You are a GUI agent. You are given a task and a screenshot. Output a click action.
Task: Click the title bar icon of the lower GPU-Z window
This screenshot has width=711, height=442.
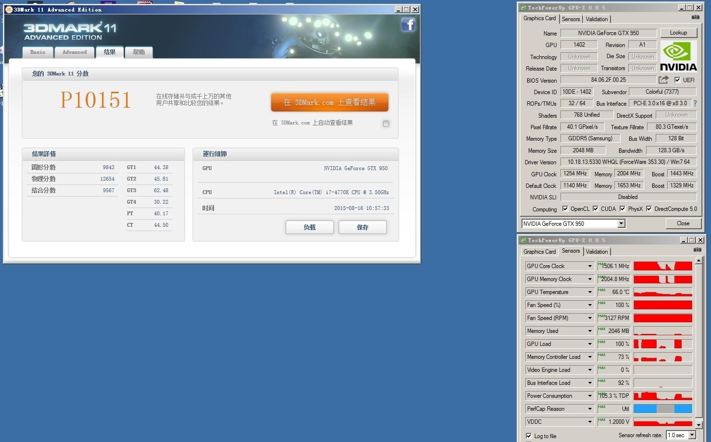pos(523,240)
